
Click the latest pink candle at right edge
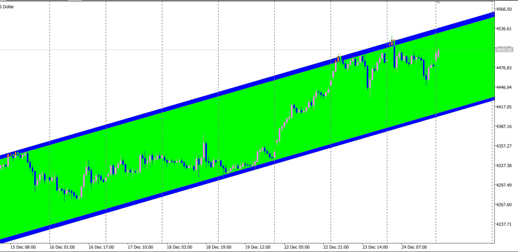click(x=438, y=54)
